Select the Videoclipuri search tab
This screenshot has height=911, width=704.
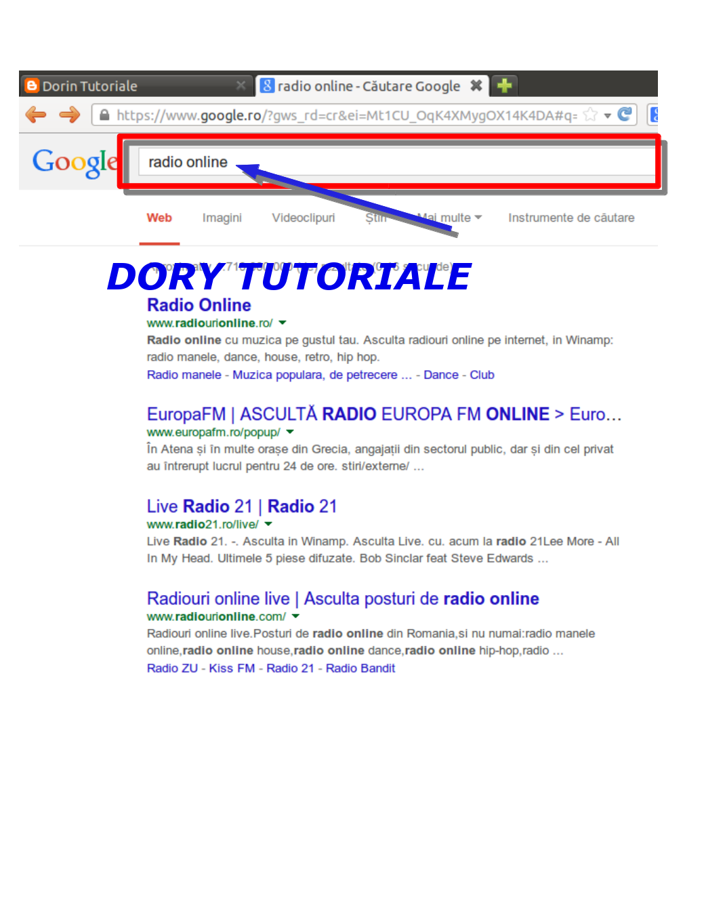[x=304, y=218]
